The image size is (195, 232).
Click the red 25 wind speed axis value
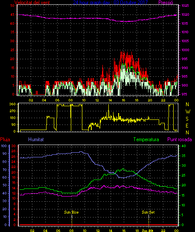[x=12, y=50]
